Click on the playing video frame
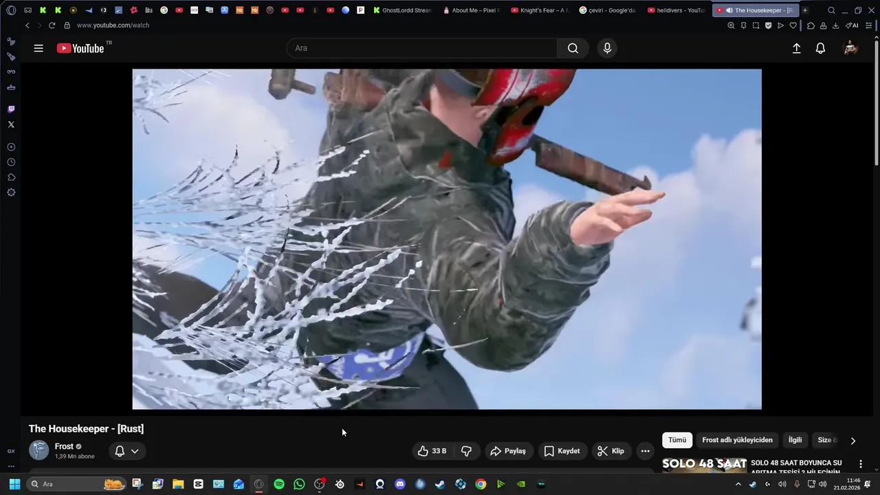The image size is (880, 495). tap(447, 239)
